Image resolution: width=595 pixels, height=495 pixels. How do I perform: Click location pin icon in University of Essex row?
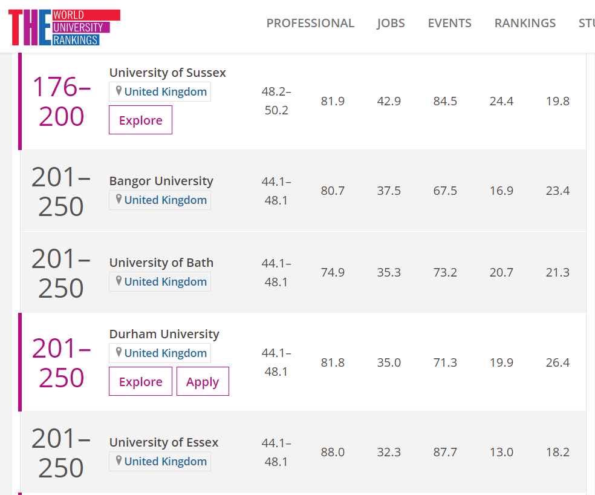click(x=119, y=461)
